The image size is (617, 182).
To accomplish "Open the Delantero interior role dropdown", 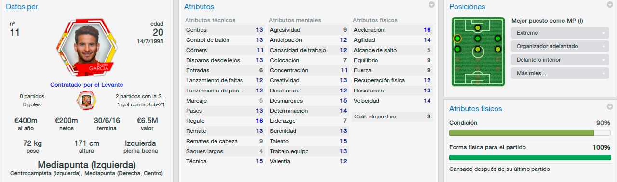I will (560, 60).
